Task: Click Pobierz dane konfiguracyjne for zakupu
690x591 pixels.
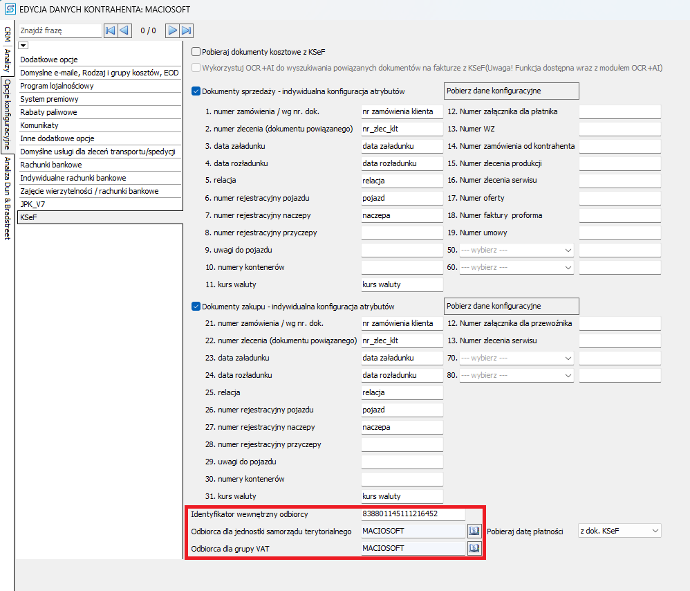Action: pos(512,306)
